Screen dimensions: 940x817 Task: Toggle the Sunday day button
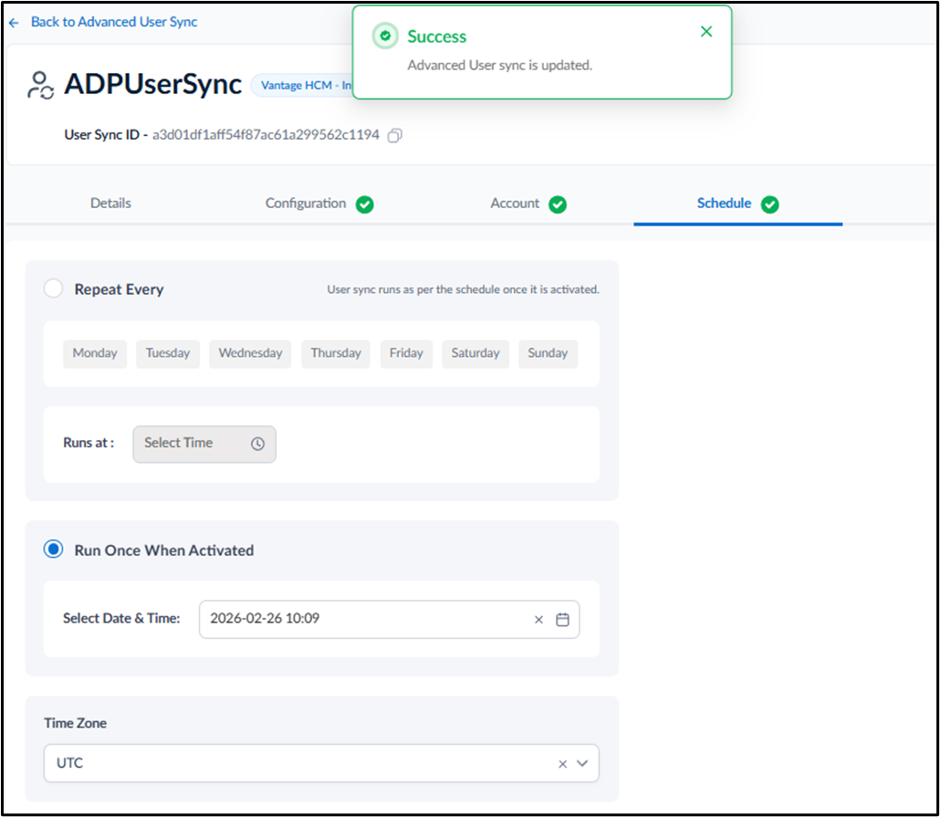tap(548, 353)
